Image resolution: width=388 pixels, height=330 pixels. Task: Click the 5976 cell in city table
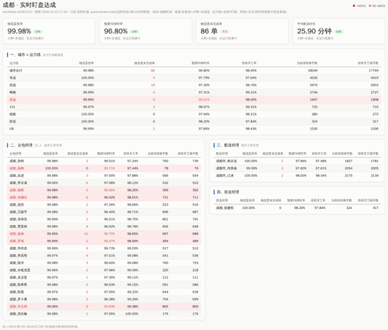314,85
